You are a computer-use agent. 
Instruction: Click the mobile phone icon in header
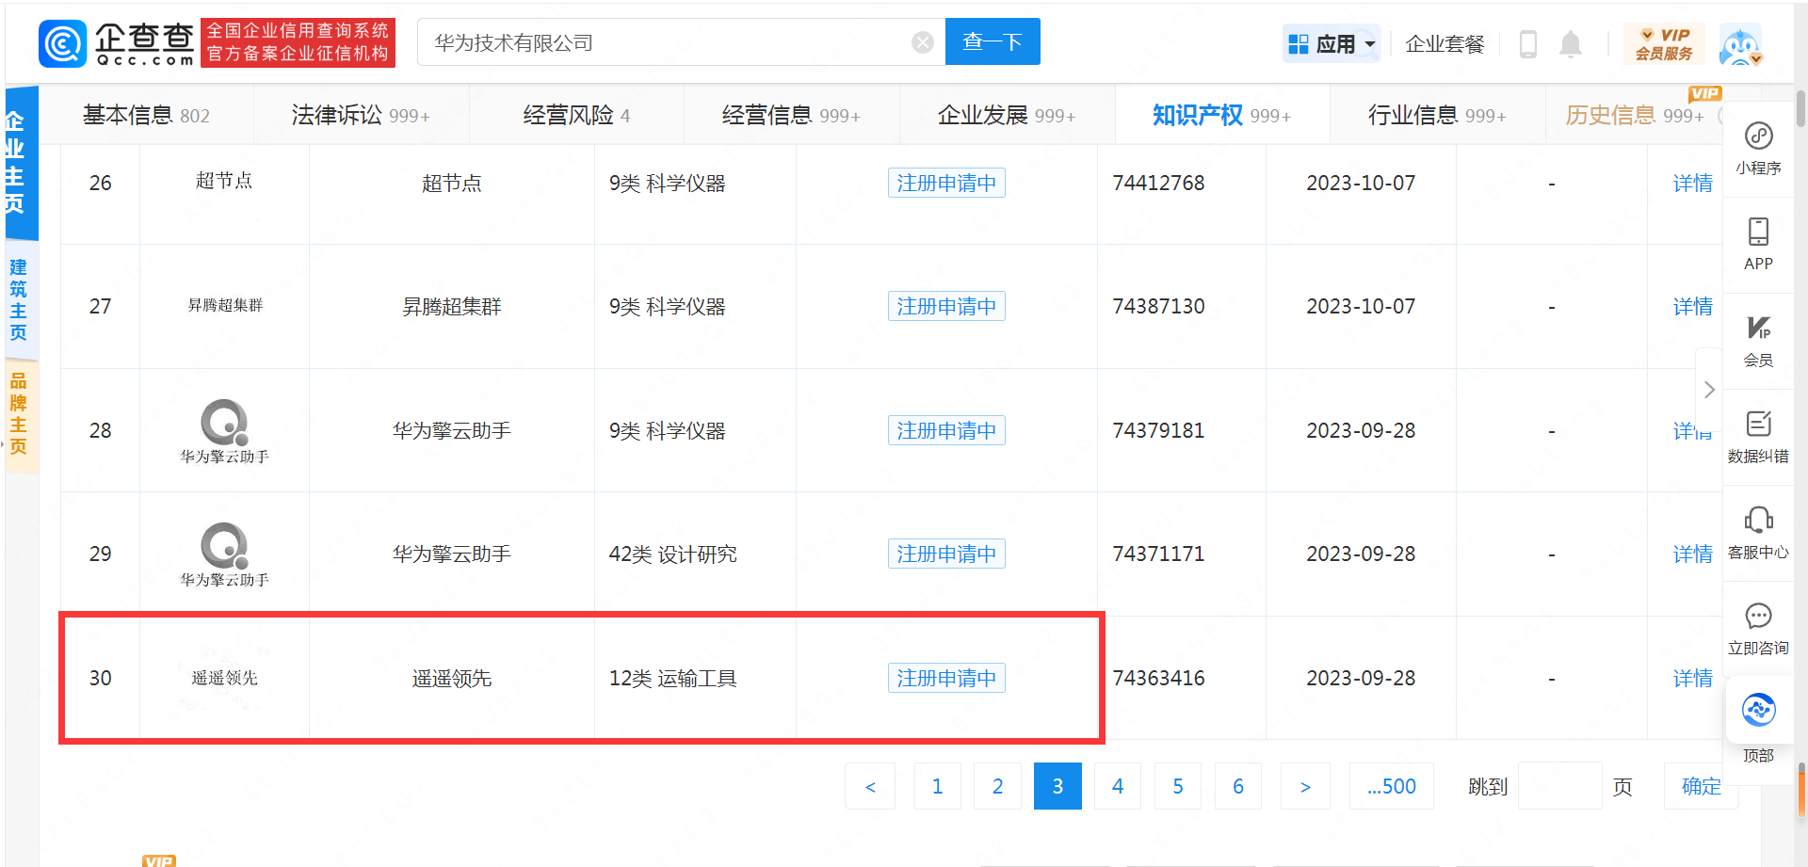1528,43
